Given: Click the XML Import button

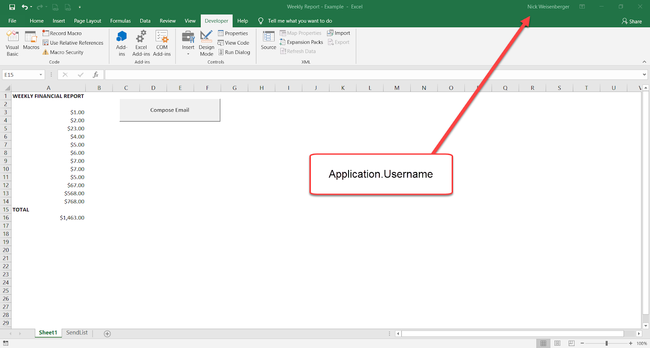Looking at the screenshot, I should point(338,33).
